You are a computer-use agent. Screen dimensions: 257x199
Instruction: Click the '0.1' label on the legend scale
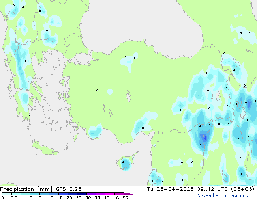click(x=4, y=197)
